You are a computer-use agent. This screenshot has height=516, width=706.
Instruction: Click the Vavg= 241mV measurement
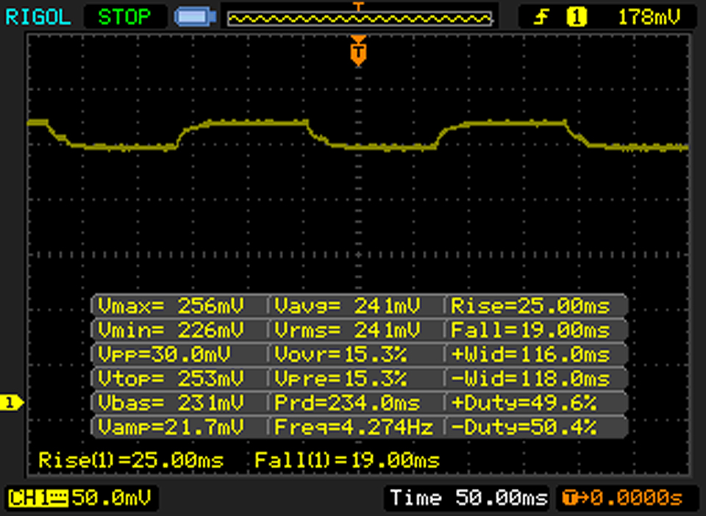pyautogui.click(x=347, y=306)
